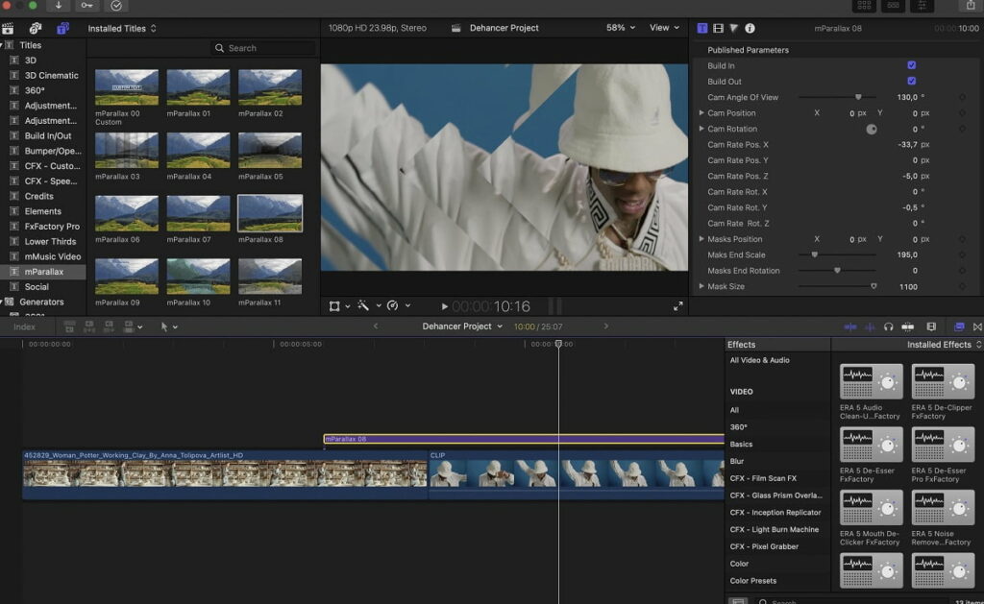Open the Titles and Generators sidebar icon
984x604 pixels.
62,29
